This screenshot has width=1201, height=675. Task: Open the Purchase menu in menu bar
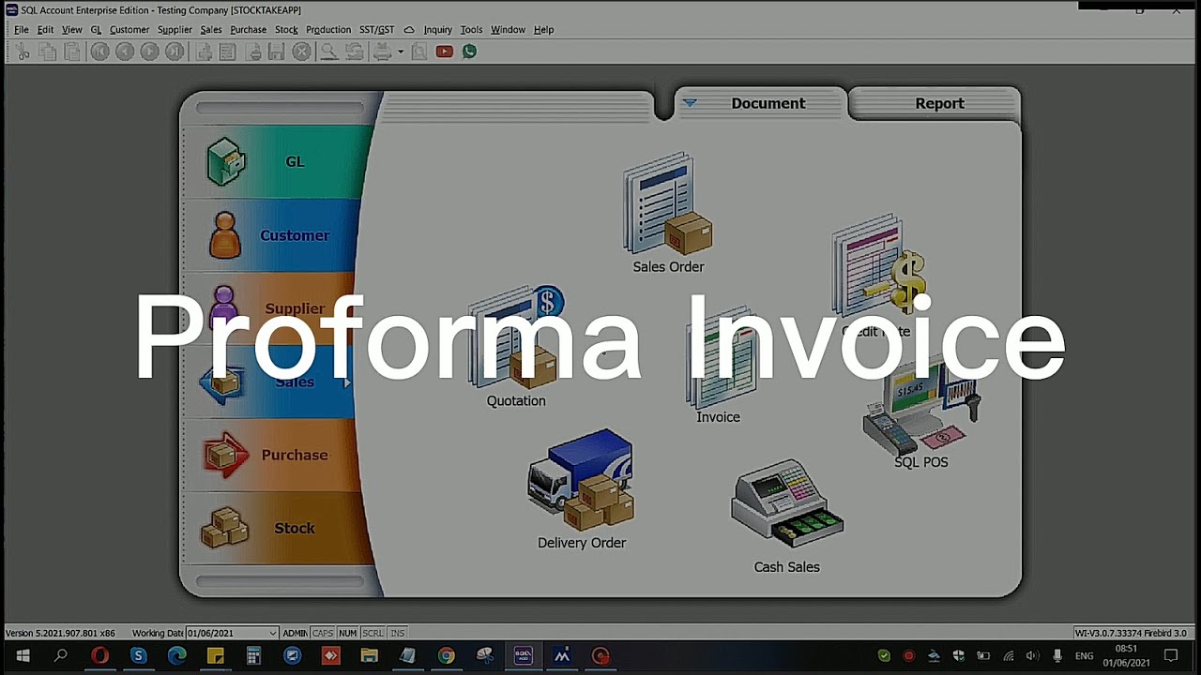[249, 30]
